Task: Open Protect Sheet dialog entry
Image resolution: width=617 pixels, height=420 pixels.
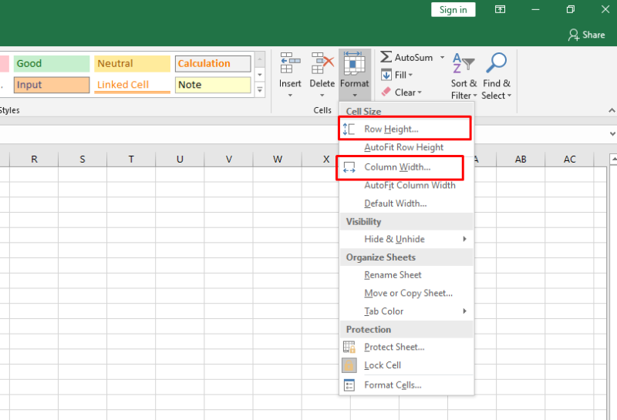Action: pyautogui.click(x=406, y=347)
